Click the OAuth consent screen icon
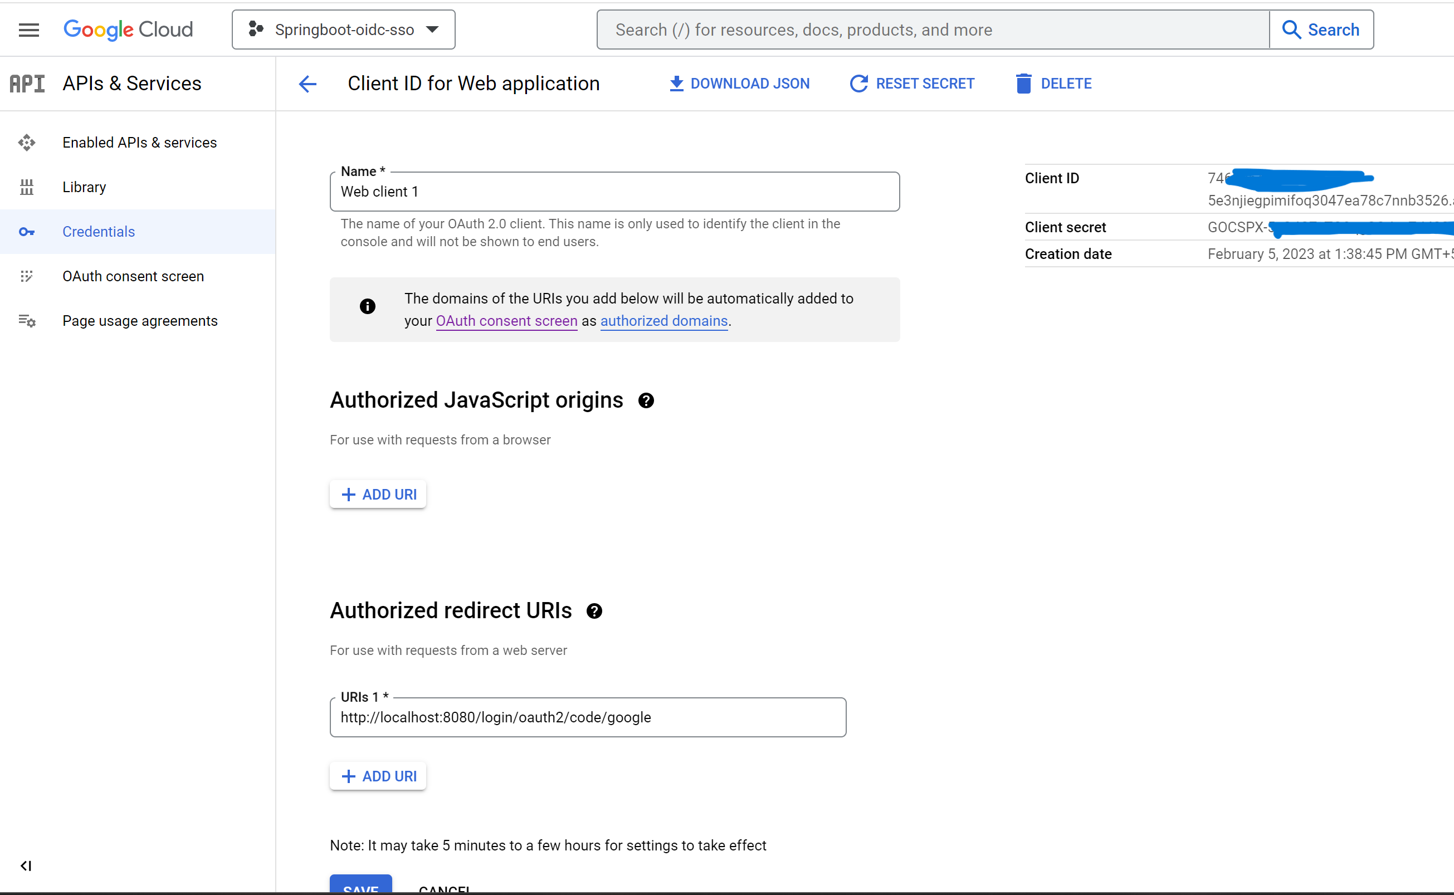Screen dimensions: 1454x895 coord(28,276)
